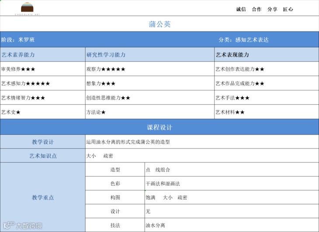This screenshot has width=319, height=232.
Task: Select the 审美修养 rating cell
Action: point(43,69)
